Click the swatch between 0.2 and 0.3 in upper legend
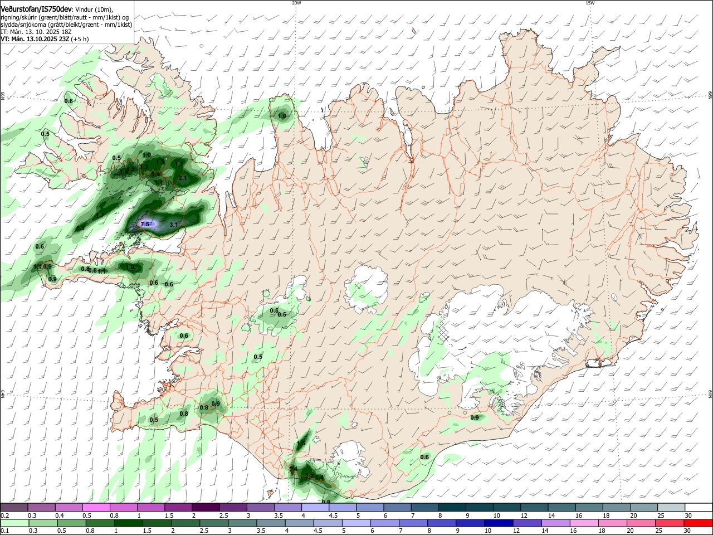This screenshot has width=713, height=535. tap(14, 508)
